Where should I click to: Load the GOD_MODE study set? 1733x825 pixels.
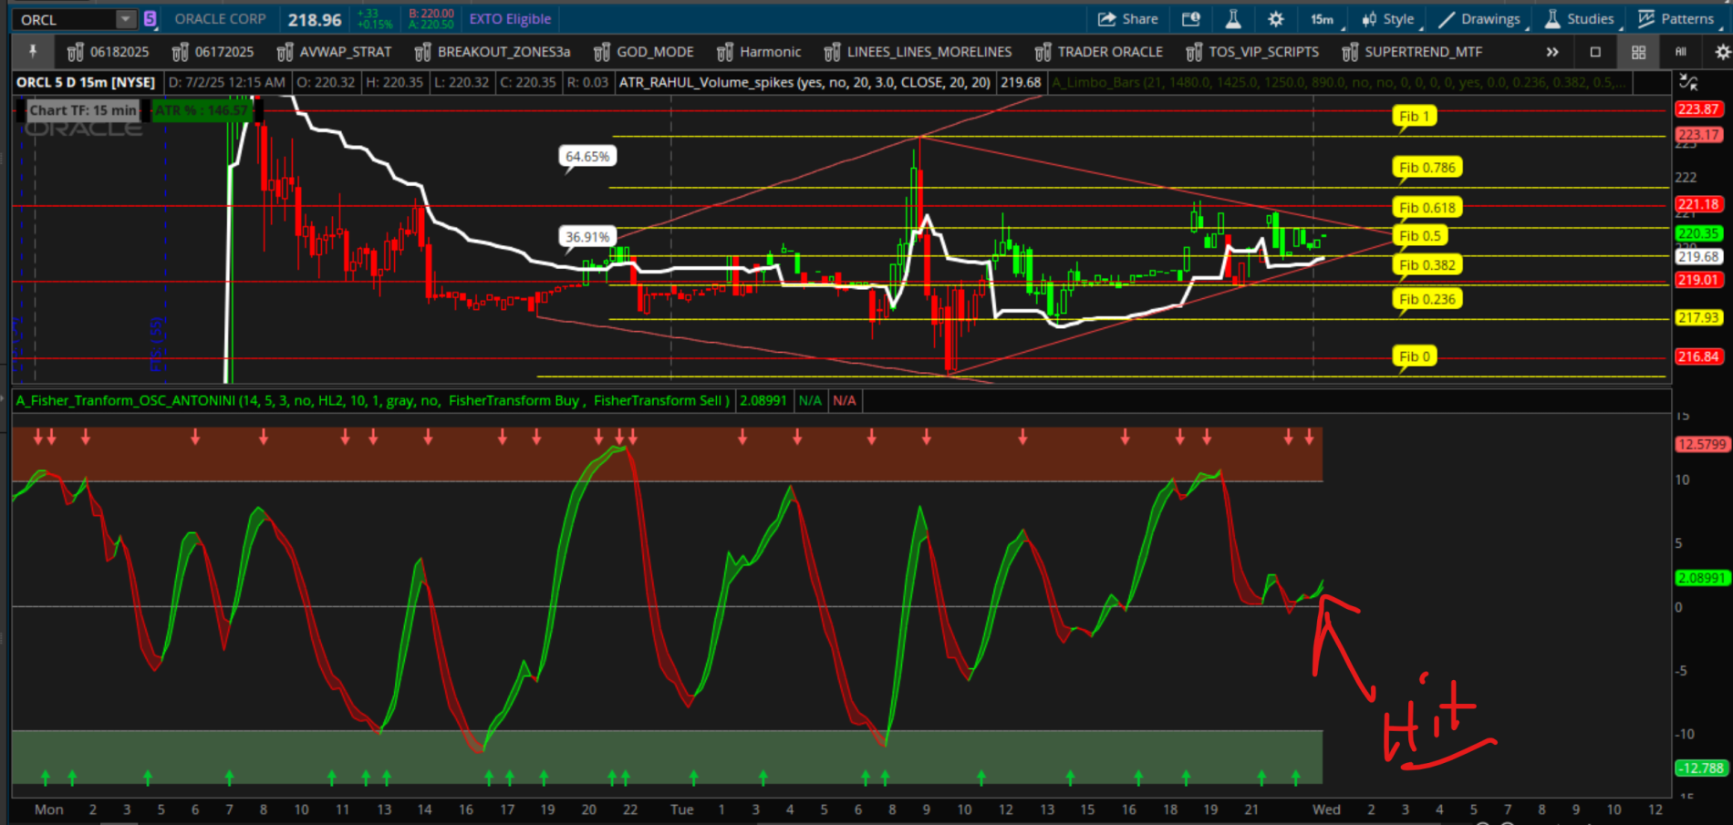[x=643, y=52]
